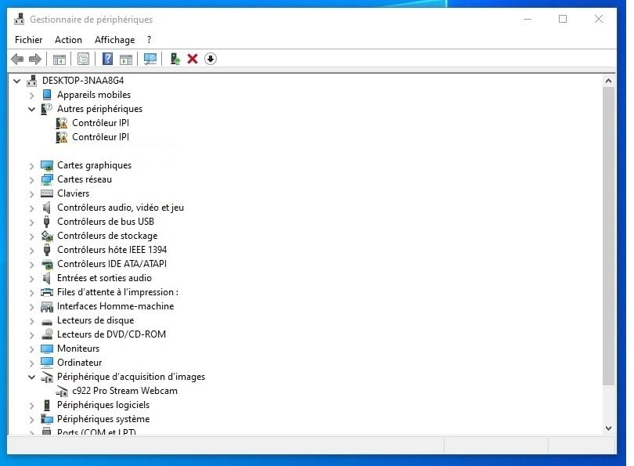Collapse the DESKTOP-3NAA8G4 root node
634x466 pixels.
pos(17,81)
